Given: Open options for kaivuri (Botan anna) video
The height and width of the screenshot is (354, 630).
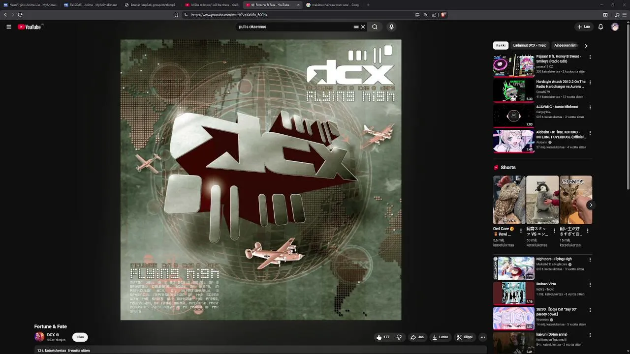Looking at the screenshot, I should pyautogui.click(x=590, y=335).
